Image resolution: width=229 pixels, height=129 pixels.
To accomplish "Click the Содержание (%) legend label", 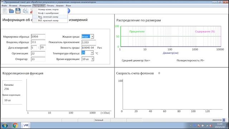I will (x=205, y=32).
